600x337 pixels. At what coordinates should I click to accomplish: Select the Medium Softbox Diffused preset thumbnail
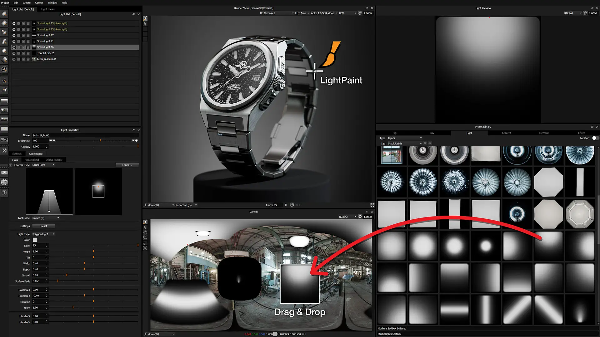tap(549, 245)
